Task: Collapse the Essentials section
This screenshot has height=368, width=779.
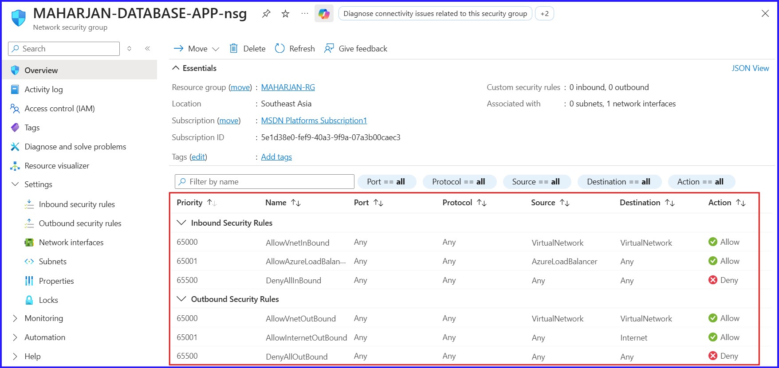Action: (176, 68)
